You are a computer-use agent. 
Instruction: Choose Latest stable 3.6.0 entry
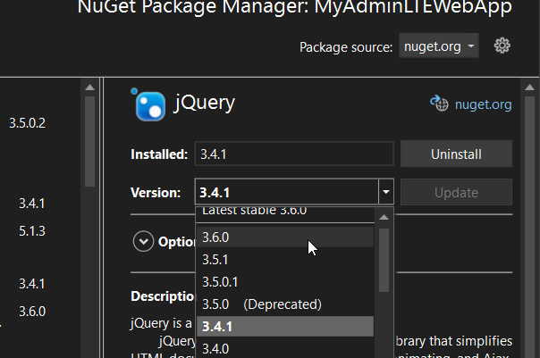(x=285, y=212)
